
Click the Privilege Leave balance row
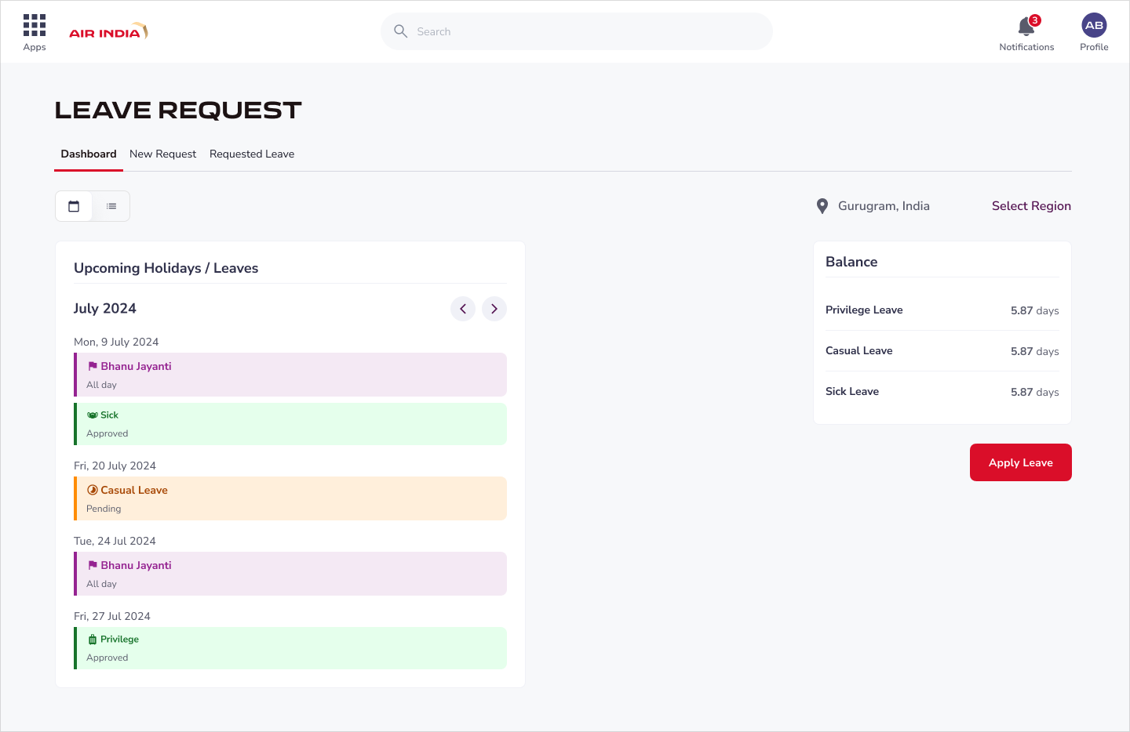tap(942, 310)
